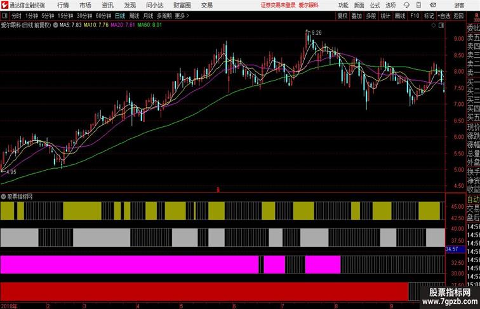This screenshot has height=309, width=480.
Task: Toggle the panel layout icon beside the diamond
Action: pos(441,25)
